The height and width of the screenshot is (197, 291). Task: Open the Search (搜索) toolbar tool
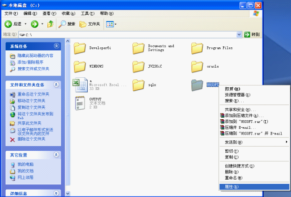point(67,24)
